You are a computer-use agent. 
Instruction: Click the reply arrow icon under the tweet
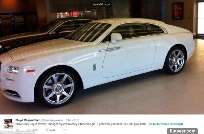coord(17,130)
